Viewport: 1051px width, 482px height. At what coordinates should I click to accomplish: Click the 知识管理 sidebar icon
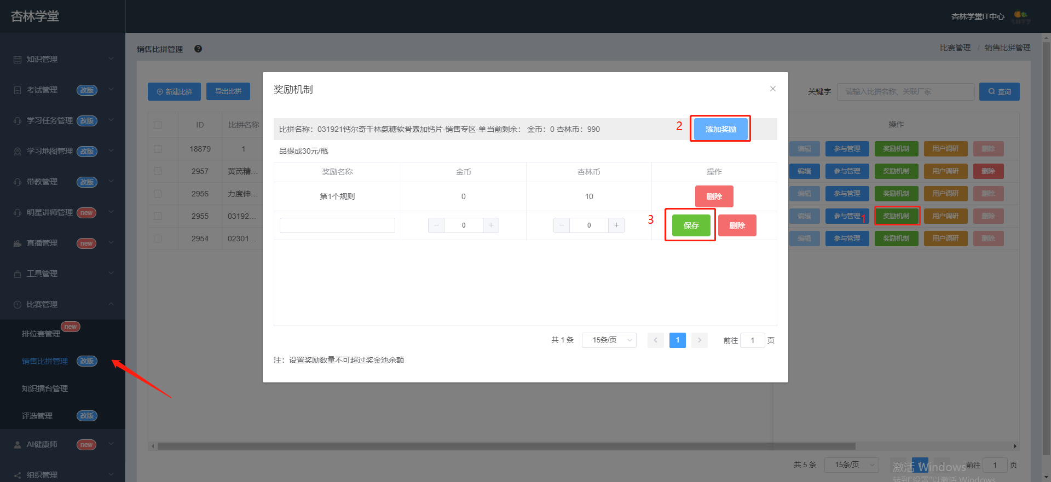tap(18, 59)
